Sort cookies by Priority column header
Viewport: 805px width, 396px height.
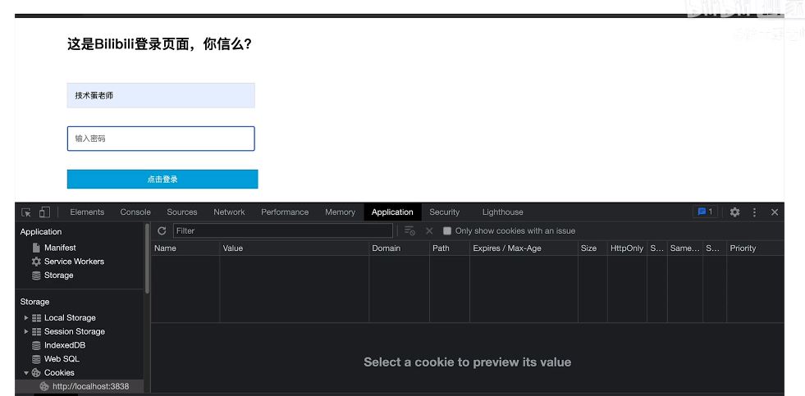(755, 248)
